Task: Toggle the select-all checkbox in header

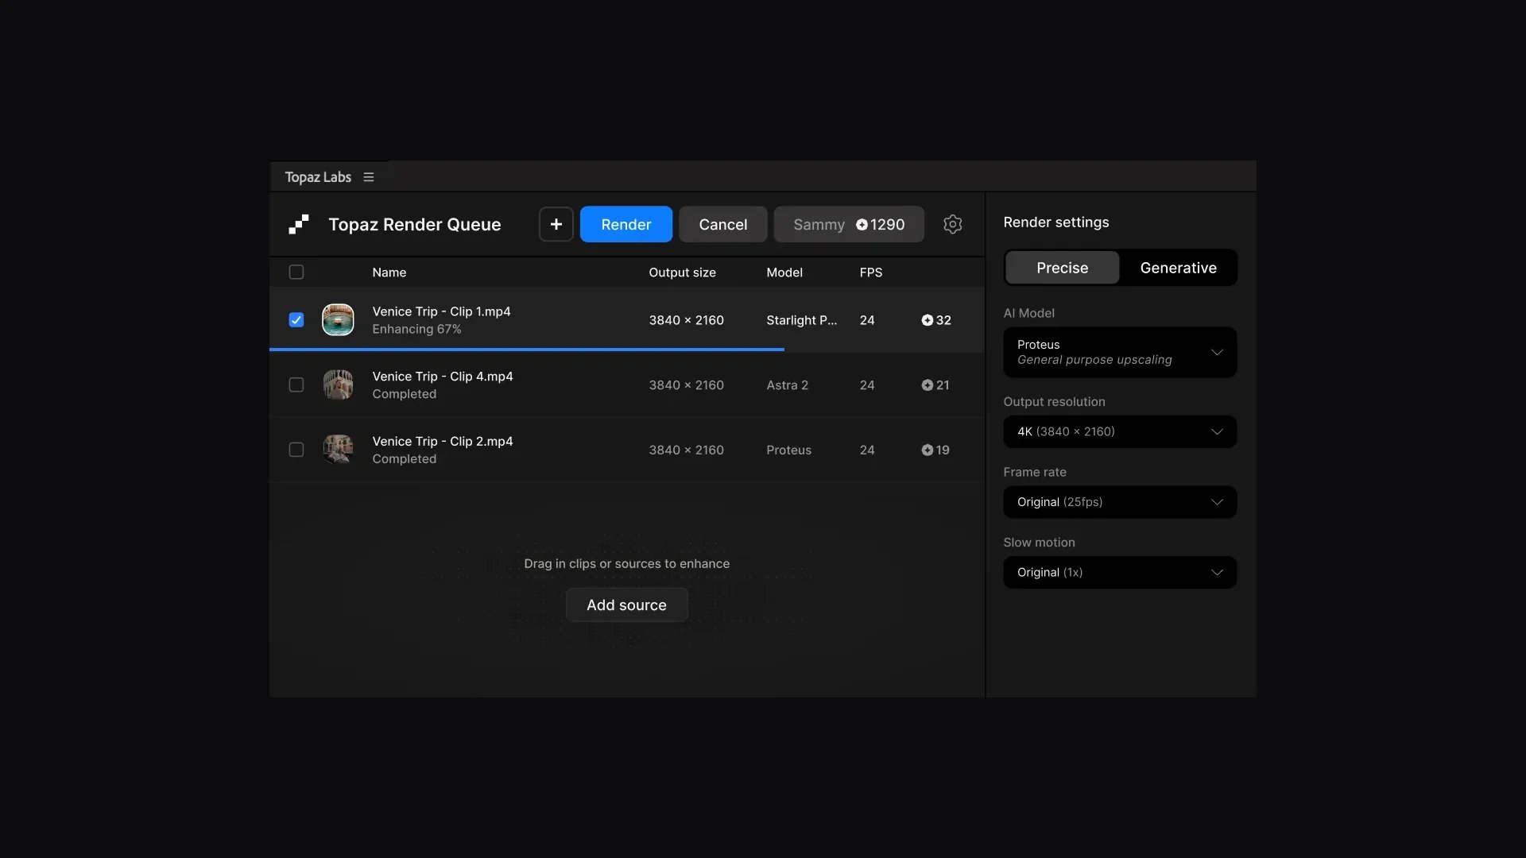Action: pos(296,272)
